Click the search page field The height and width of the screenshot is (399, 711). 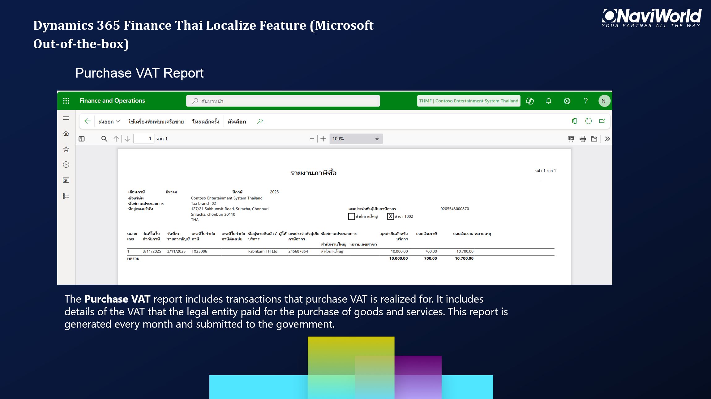283,101
